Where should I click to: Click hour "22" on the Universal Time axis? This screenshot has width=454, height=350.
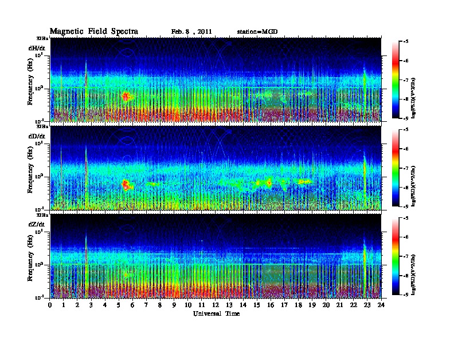coord(354,305)
